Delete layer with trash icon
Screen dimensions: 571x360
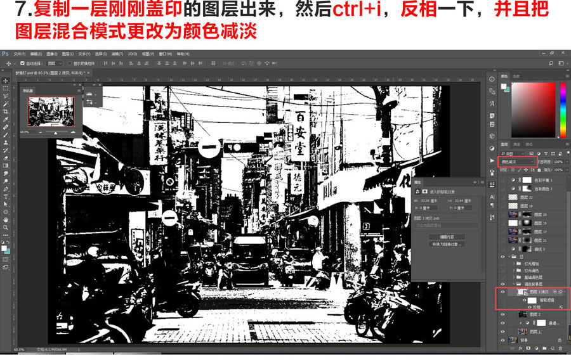point(560,349)
